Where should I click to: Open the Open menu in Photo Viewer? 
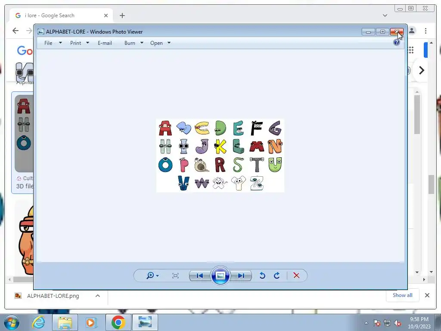click(x=156, y=43)
